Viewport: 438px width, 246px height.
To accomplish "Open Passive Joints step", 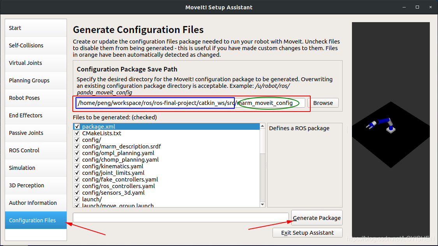I will (x=36, y=133).
